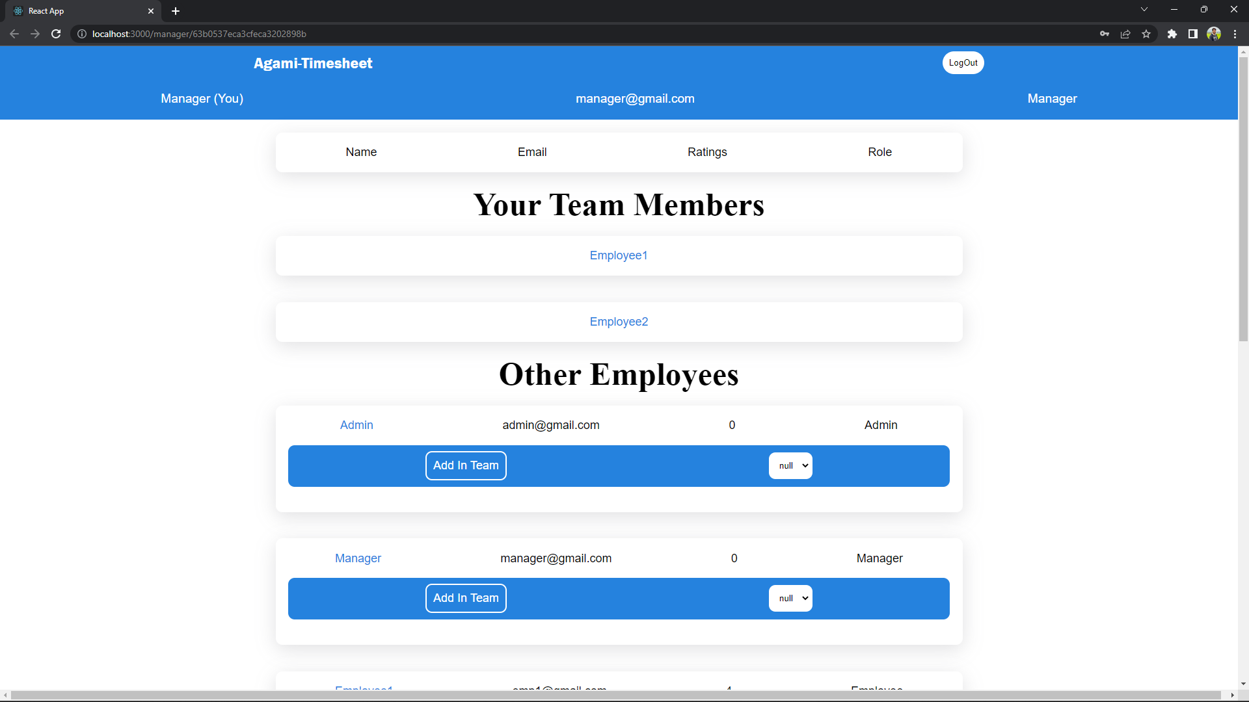The height and width of the screenshot is (702, 1249).
Task: Open the Employee2 team member link
Action: click(x=618, y=321)
